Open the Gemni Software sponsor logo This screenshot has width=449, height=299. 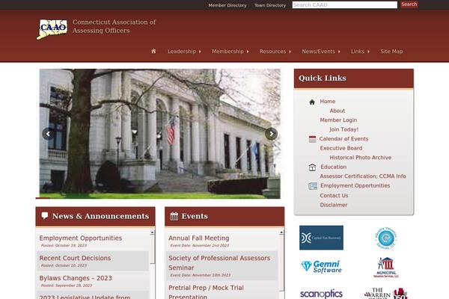point(321,266)
